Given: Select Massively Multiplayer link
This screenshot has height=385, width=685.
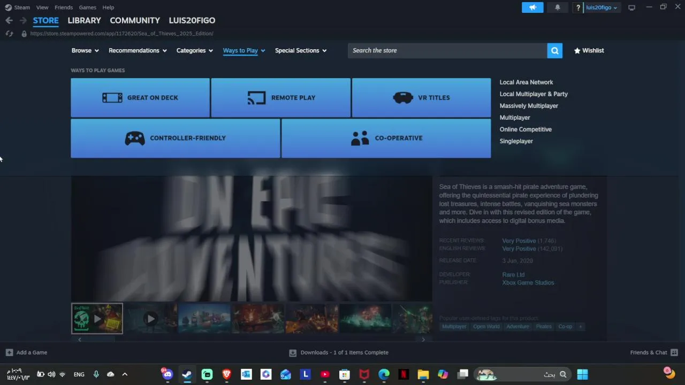Looking at the screenshot, I should [x=529, y=106].
